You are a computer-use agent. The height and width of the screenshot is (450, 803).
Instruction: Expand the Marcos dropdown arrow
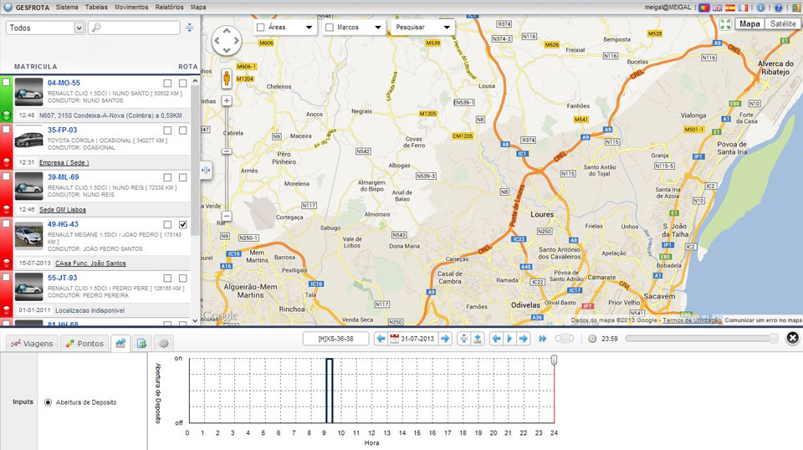tap(378, 27)
